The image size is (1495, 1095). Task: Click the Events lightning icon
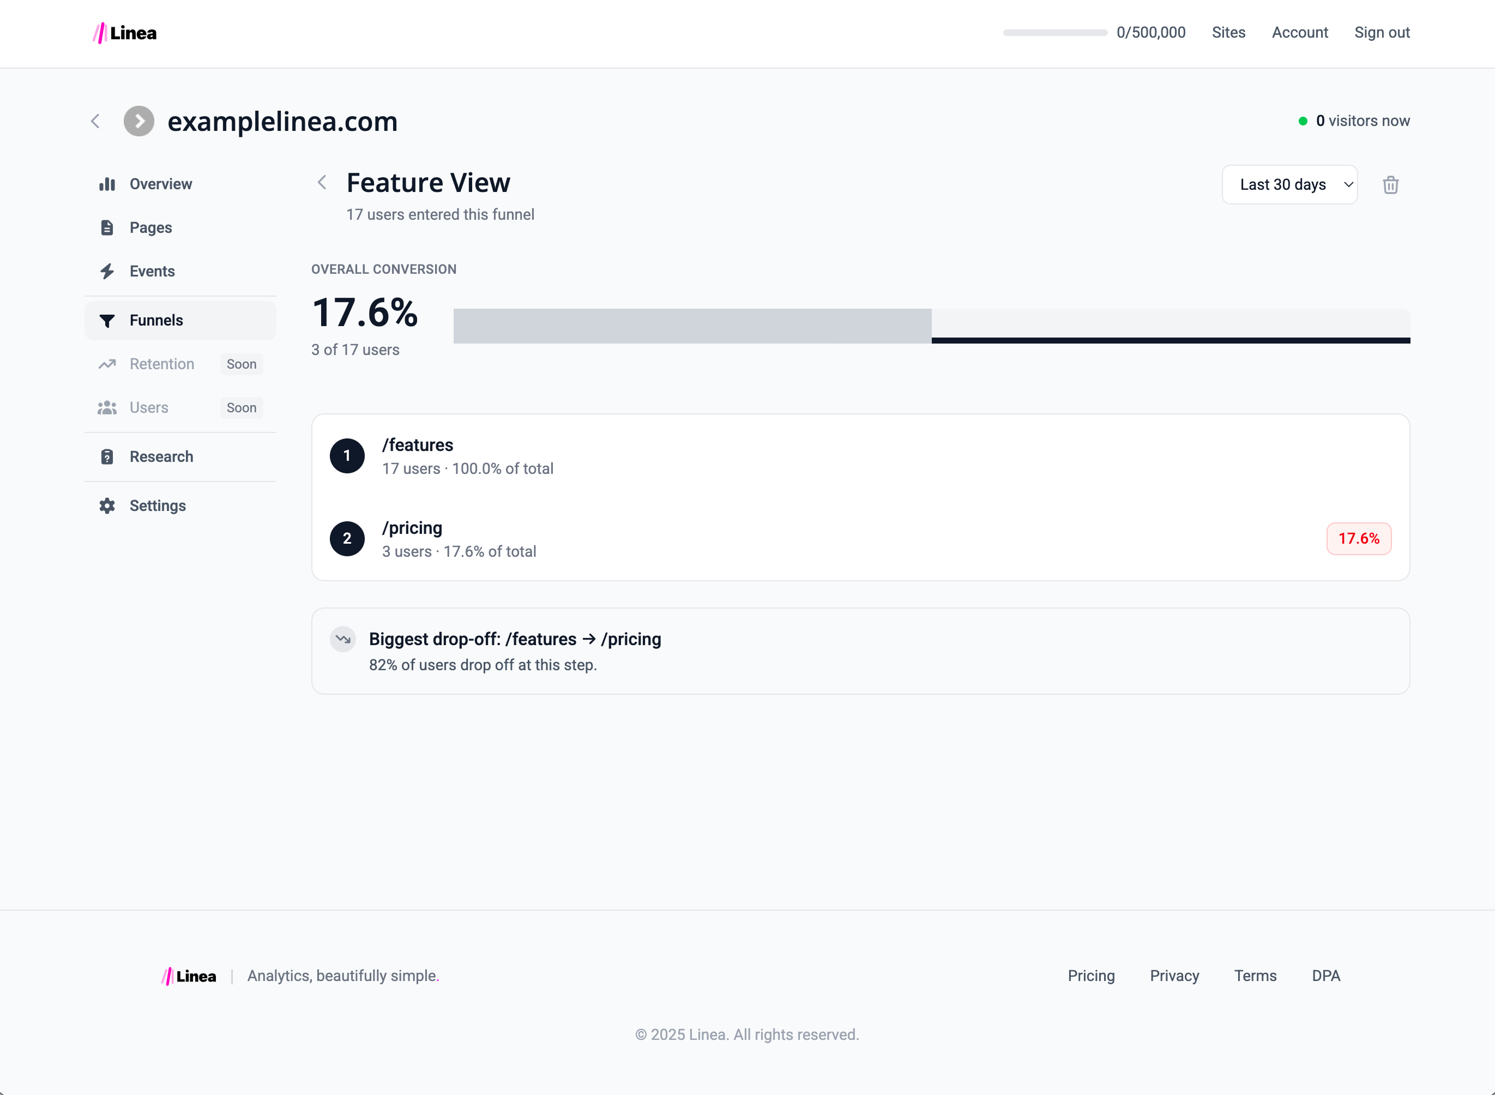(x=107, y=271)
